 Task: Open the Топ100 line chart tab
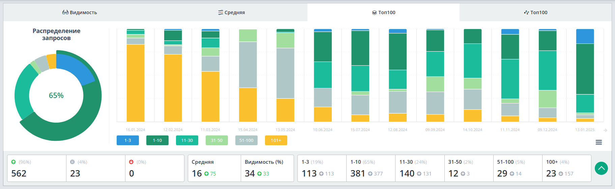click(535, 12)
